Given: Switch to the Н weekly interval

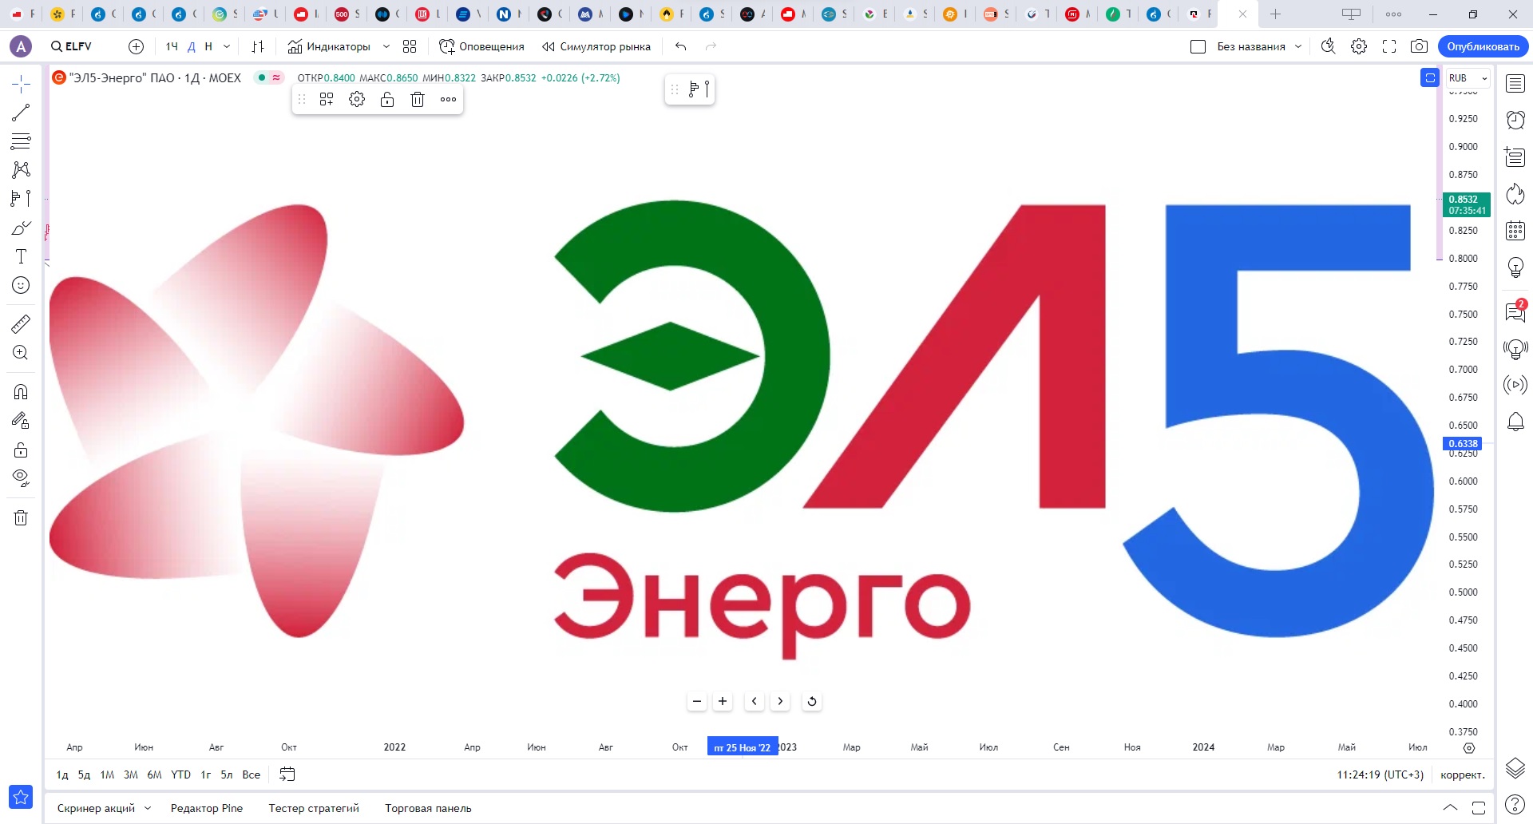Looking at the screenshot, I should click(x=208, y=46).
